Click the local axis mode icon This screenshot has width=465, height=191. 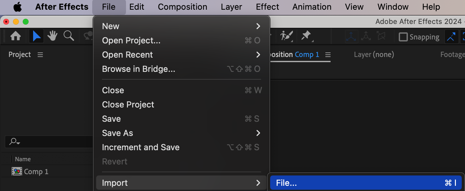[x=351, y=37]
